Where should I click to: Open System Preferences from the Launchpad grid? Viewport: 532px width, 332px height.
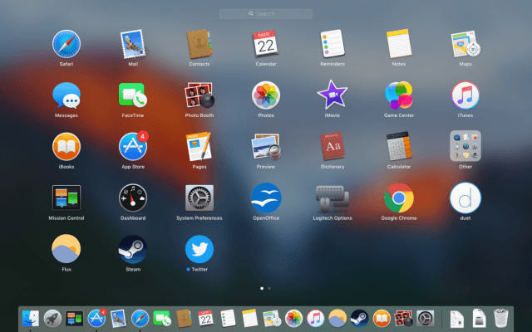coord(199,198)
